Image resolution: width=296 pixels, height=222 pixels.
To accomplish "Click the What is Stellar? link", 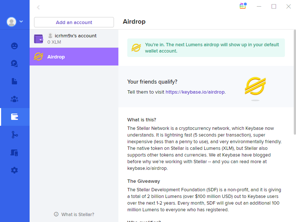I will tap(74, 214).
